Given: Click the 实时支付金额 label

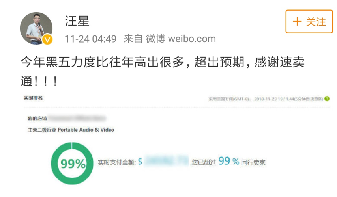Looking at the screenshot, I should coord(117,162).
